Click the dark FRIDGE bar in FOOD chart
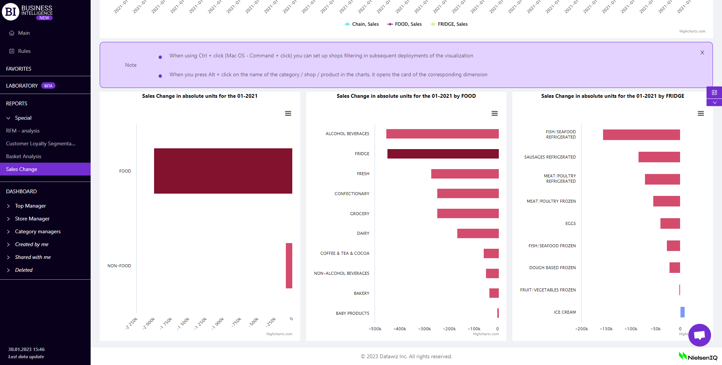Viewport: 722px width, 365px height. pos(443,154)
